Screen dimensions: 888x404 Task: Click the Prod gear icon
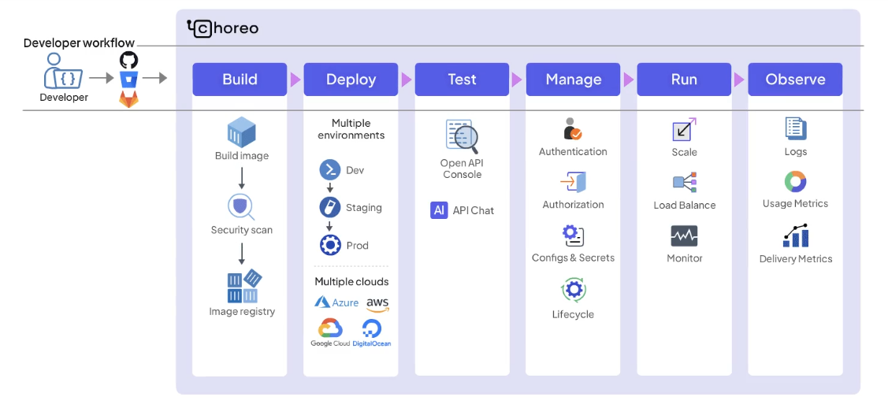point(330,245)
